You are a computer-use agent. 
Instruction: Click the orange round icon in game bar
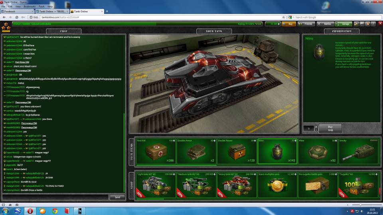tap(367, 24)
